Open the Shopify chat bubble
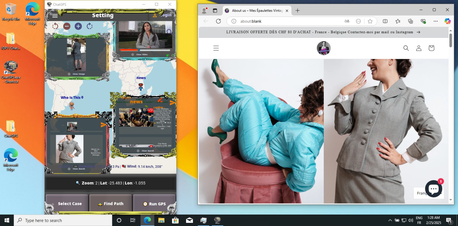458x226 pixels. click(433, 189)
